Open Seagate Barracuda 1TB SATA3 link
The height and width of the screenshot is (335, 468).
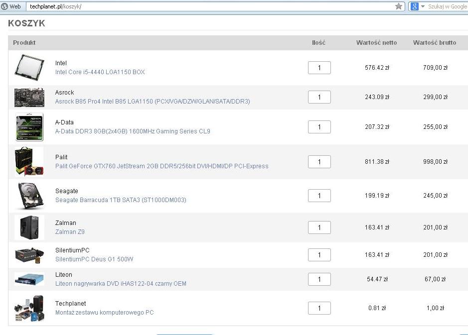[121, 200]
